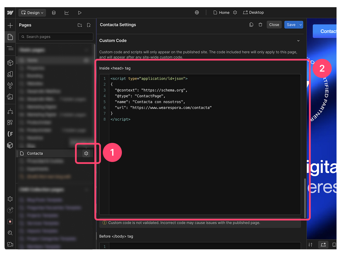Open Contacta page settings gear
This screenshot has width=343, height=257.
(86, 153)
